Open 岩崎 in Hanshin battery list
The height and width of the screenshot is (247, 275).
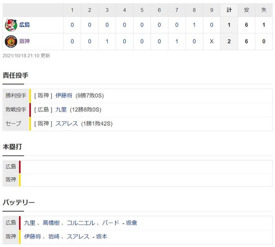pos(54,237)
